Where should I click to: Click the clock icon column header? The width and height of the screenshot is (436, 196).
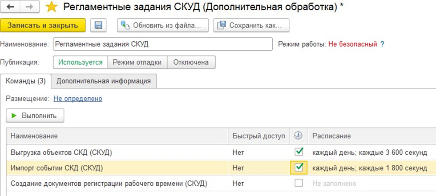(299, 136)
